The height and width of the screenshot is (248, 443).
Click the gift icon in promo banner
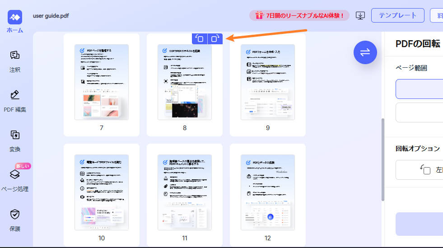click(x=259, y=15)
